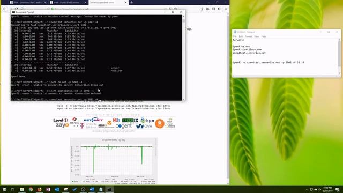
Task: Open the Help menu in Notepad
Action: 264,36
